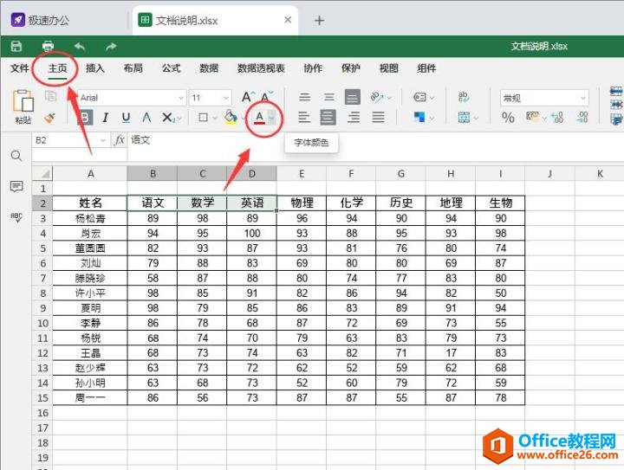
Task: Click the fill color paint bucket
Action: click(x=231, y=118)
